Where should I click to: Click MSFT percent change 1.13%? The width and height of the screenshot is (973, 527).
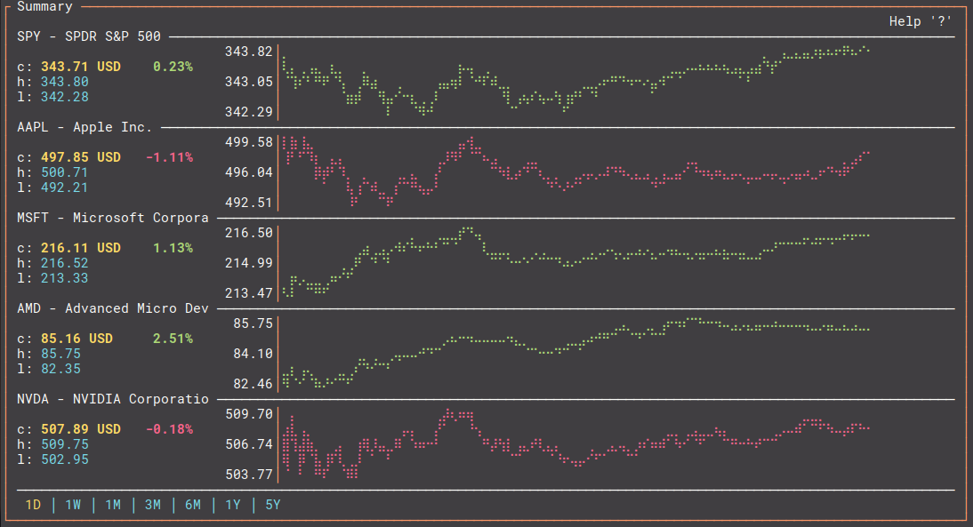click(173, 248)
